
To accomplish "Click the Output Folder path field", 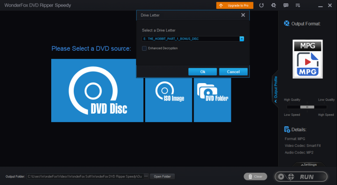I will point(84,176).
